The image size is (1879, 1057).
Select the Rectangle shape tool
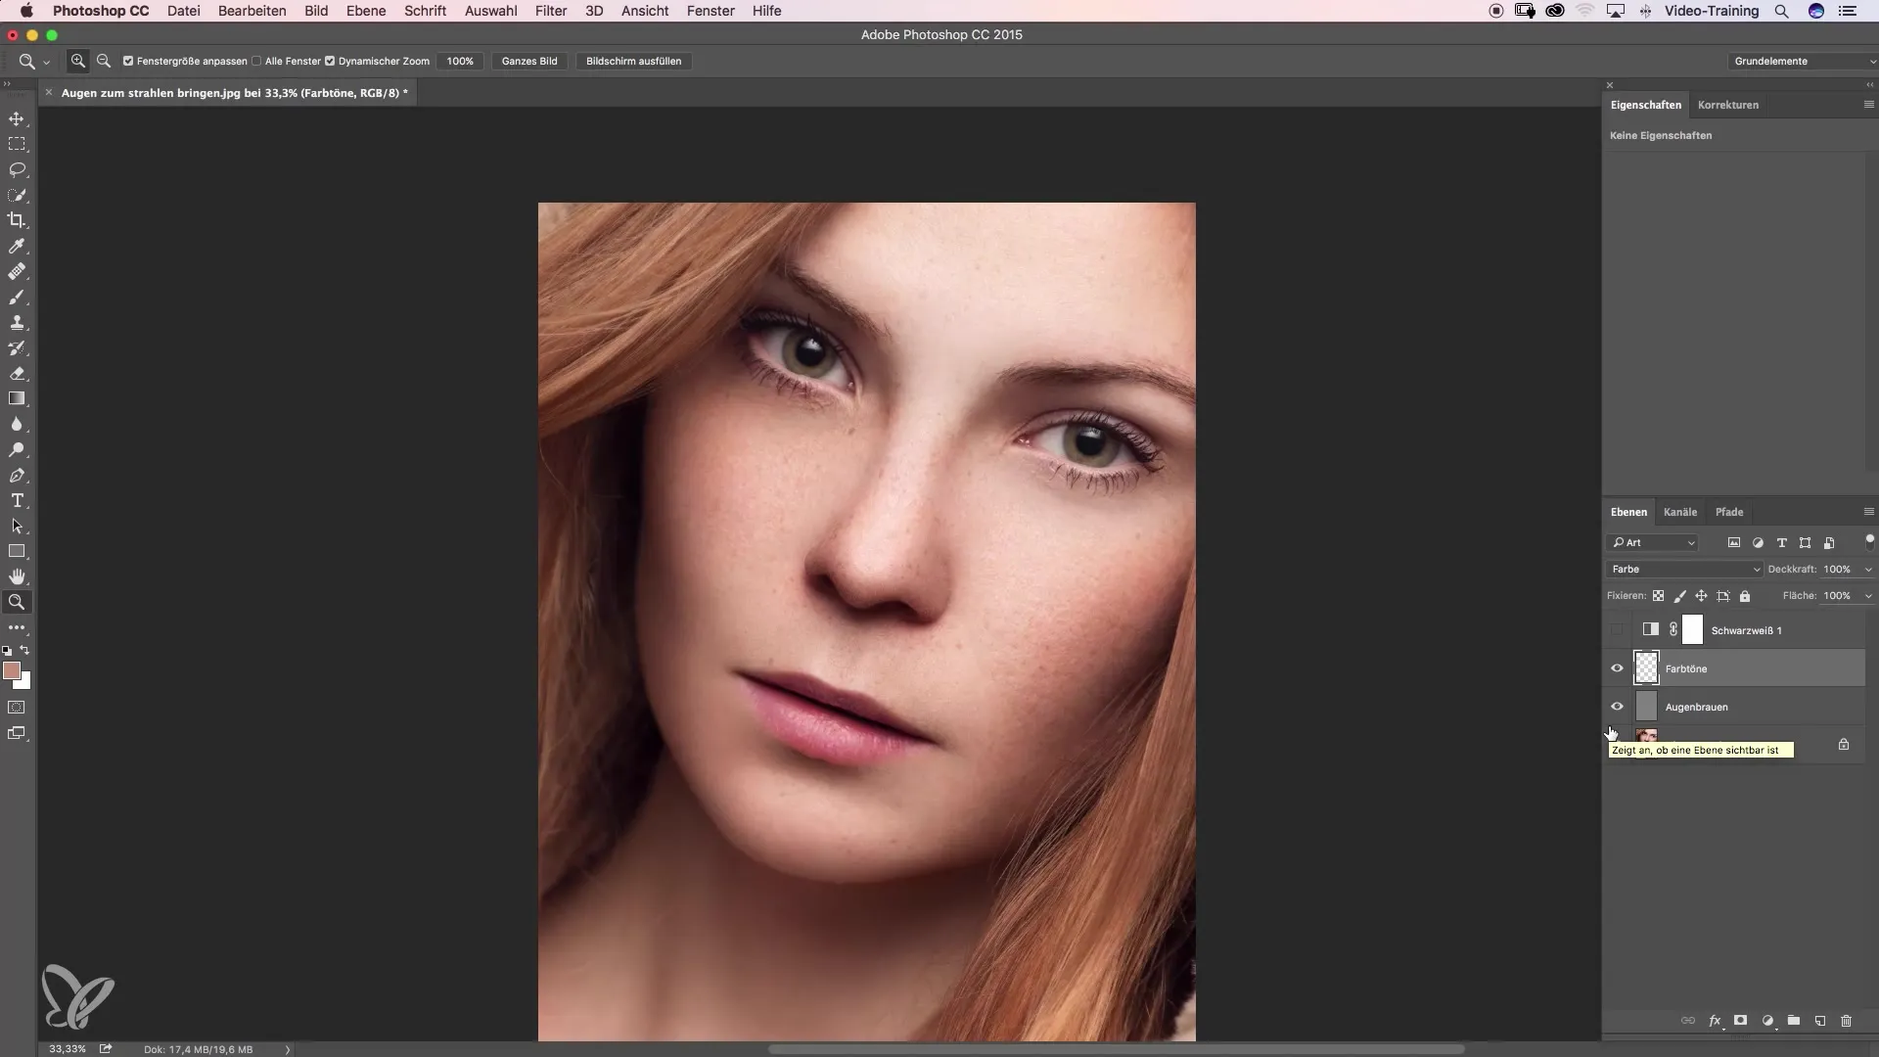(x=17, y=551)
